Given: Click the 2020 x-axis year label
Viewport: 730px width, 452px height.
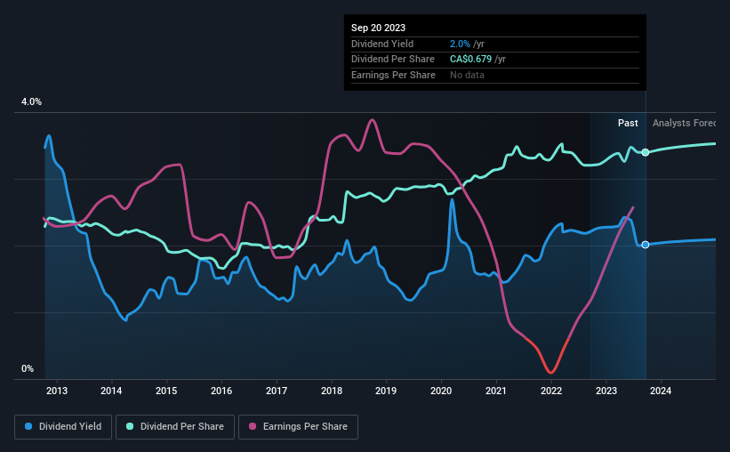Looking at the screenshot, I should click(441, 391).
